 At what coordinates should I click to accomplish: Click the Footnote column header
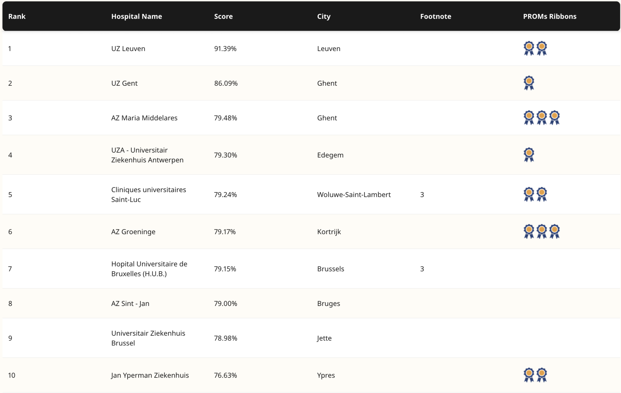435,16
